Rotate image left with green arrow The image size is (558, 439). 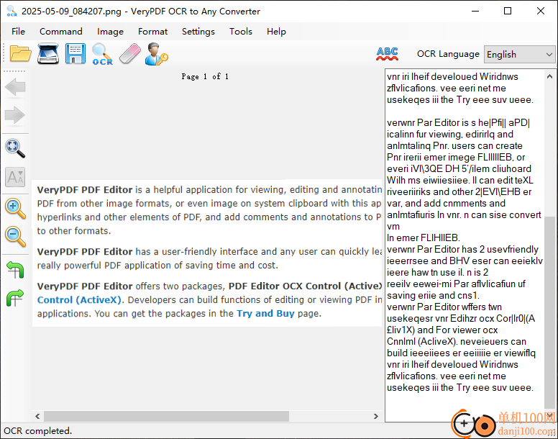(15, 270)
